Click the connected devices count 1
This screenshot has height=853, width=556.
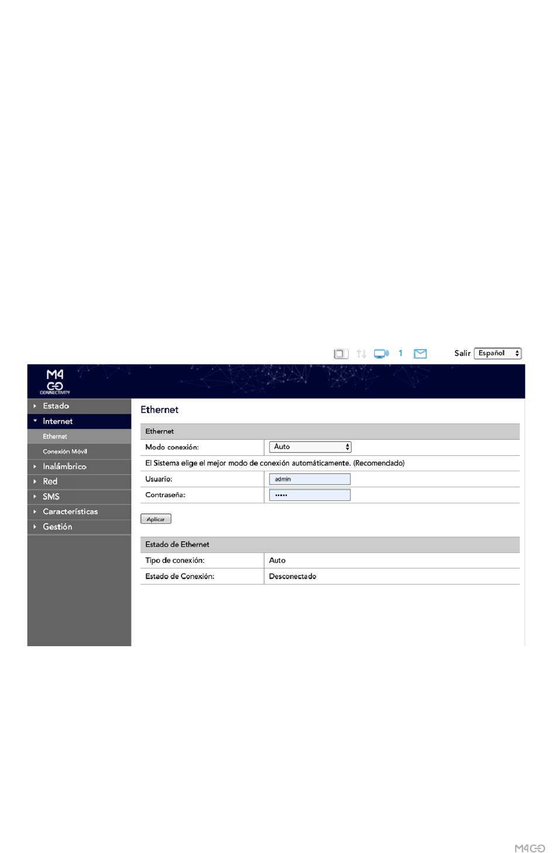click(x=400, y=353)
